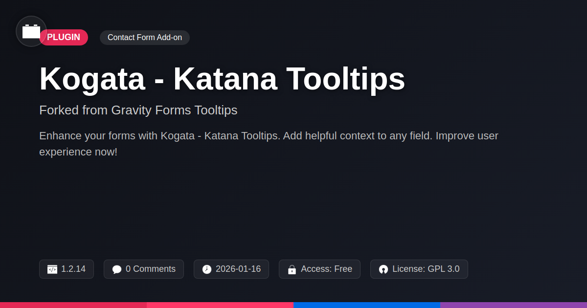Click the crimson bottom color strip
Viewport: 587px width, 308px height.
73,305
